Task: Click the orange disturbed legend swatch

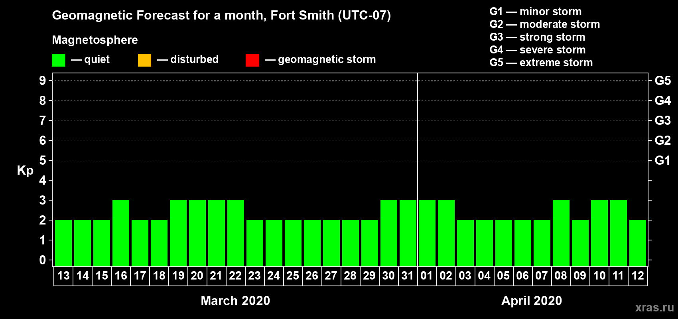Action: [x=144, y=60]
